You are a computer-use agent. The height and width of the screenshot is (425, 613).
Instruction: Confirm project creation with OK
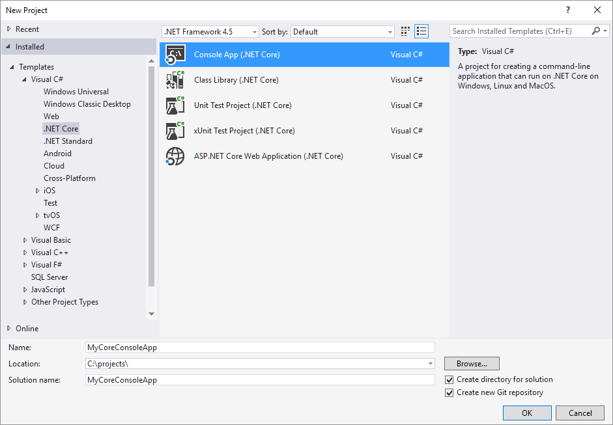(526, 413)
